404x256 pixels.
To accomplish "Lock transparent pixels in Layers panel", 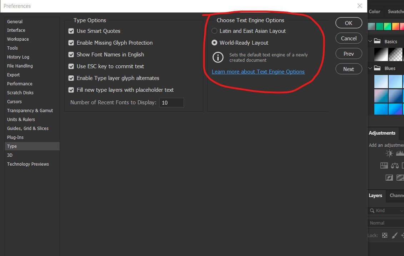I will (x=385, y=235).
